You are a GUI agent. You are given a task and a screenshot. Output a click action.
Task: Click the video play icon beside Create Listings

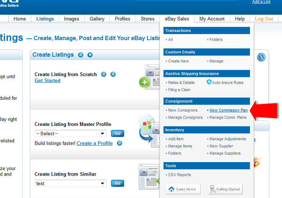(x=90, y=55)
